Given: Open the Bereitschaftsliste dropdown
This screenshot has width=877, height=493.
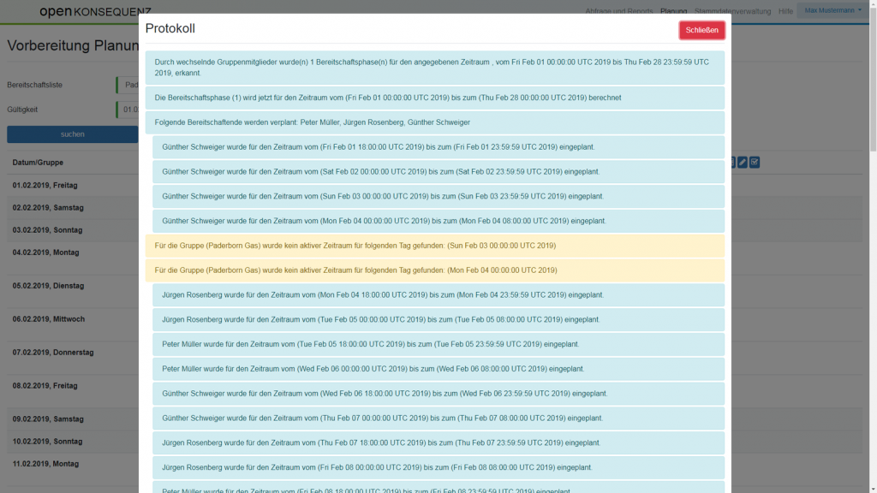Looking at the screenshot, I should pos(128,85).
